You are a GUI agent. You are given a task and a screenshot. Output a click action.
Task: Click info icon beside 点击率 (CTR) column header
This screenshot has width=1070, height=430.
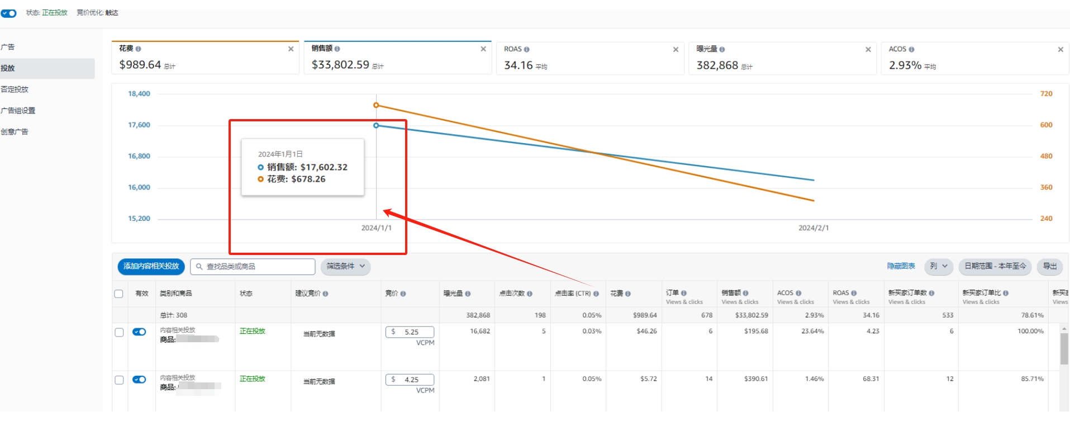(x=596, y=294)
